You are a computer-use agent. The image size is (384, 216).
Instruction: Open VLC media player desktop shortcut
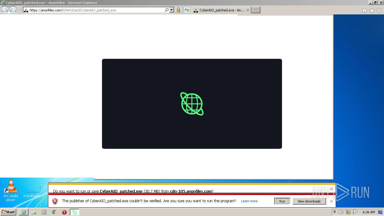click(10, 190)
